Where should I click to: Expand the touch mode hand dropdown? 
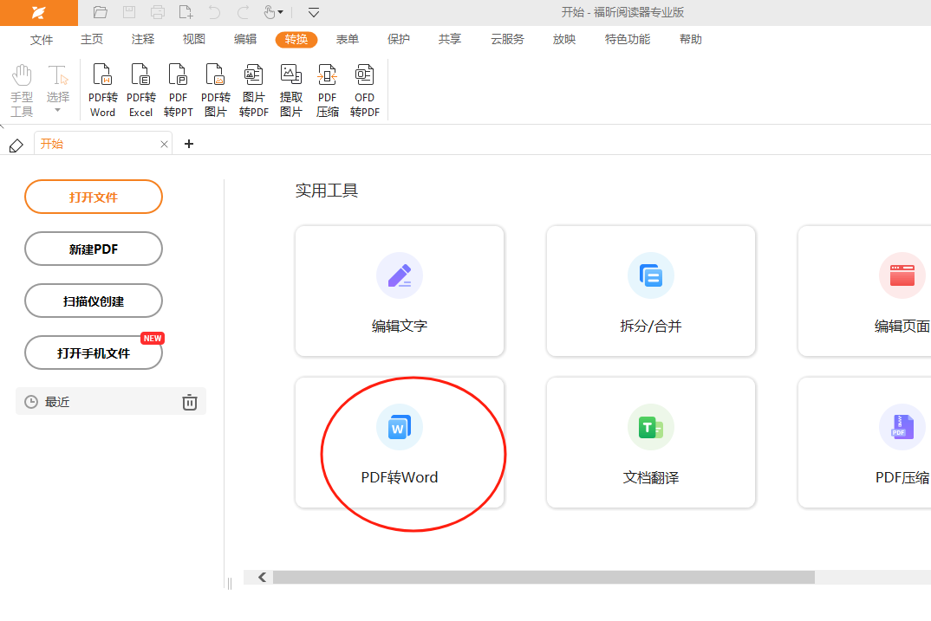click(x=280, y=12)
